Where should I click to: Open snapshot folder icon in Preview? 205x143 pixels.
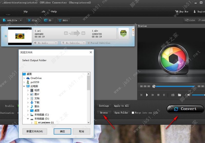point(180,95)
